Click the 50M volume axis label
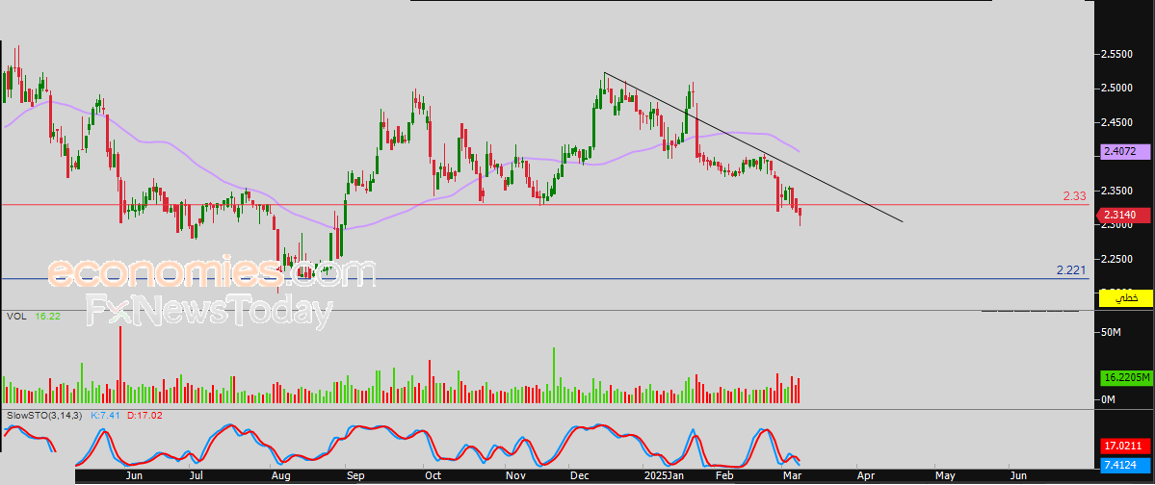Screen dimensions: 1155x485 coord(1111,333)
